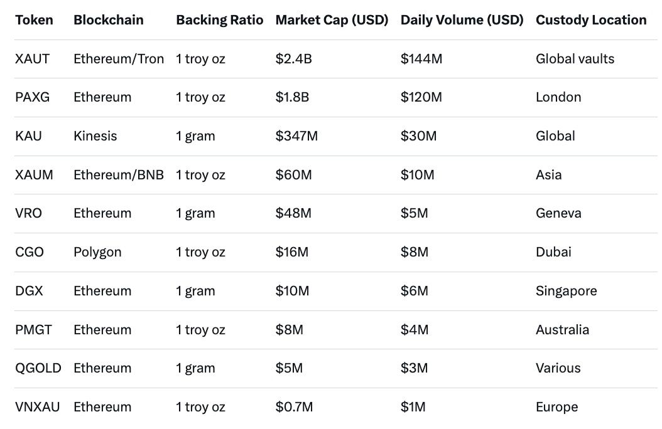This screenshot has width=662, height=429.
Task: Select the CGO token cell
Action: click(x=30, y=252)
